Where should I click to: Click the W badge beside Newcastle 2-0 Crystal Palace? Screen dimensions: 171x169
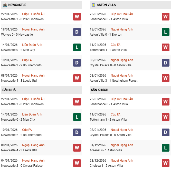(77, 163)
